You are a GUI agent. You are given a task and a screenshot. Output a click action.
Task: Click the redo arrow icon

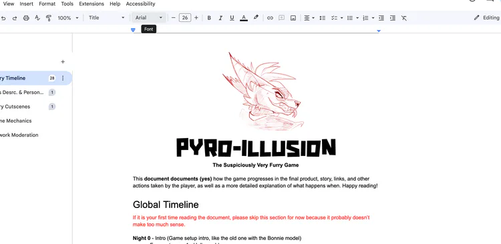pos(15,18)
